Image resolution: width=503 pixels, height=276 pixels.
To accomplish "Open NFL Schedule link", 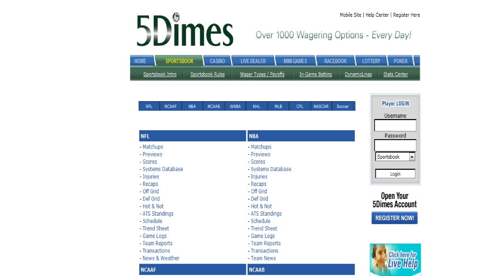I will (x=153, y=221).
